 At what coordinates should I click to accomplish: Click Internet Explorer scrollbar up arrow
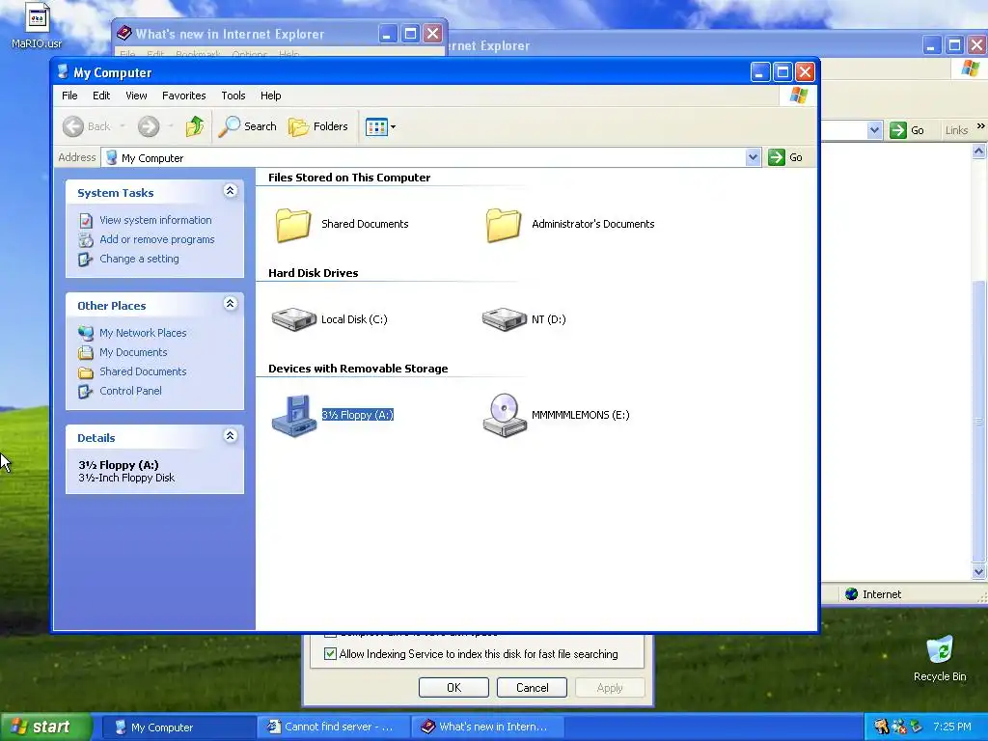point(978,151)
